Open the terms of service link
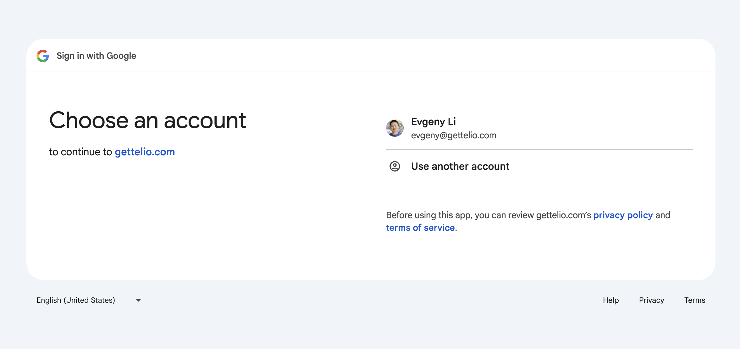740x349 pixels. click(420, 228)
